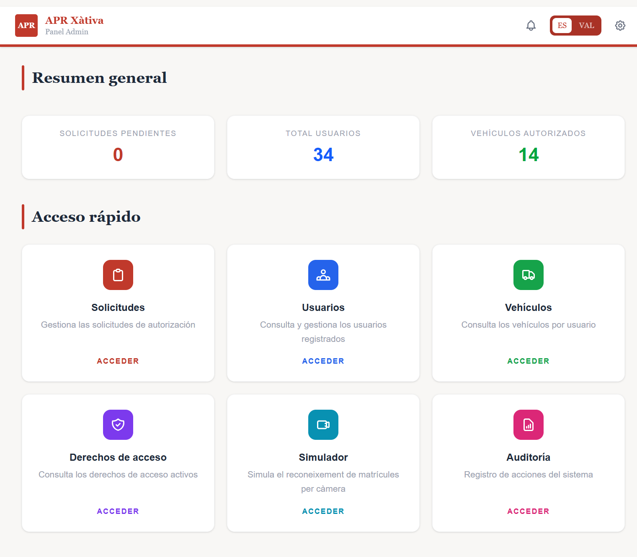Click the VEHÍCULOS AUTORIZADOS label

(529, 133)
